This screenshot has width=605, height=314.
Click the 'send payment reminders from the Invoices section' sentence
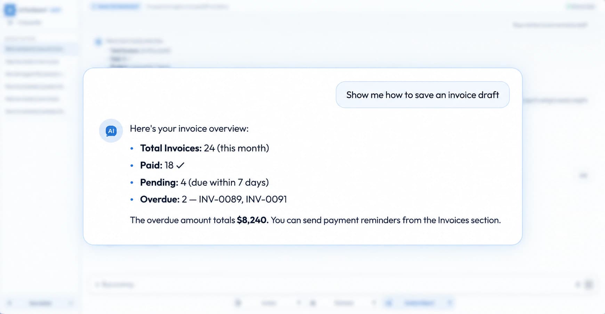point(402,220)
